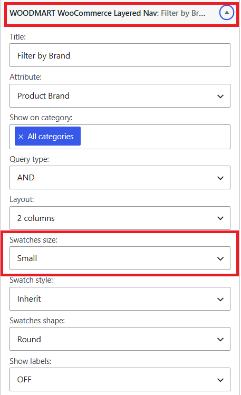The width and height of the screenshot is (241, 395).
Task: Open the Swatch style dropdown showing Inherit
Action: point(120,299)
